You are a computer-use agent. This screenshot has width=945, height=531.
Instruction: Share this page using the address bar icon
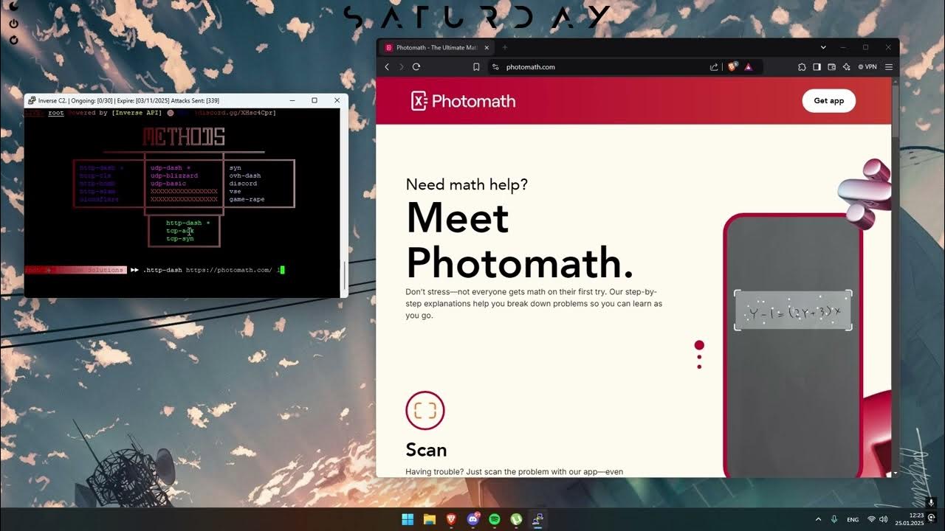click(x=714, y=67)
